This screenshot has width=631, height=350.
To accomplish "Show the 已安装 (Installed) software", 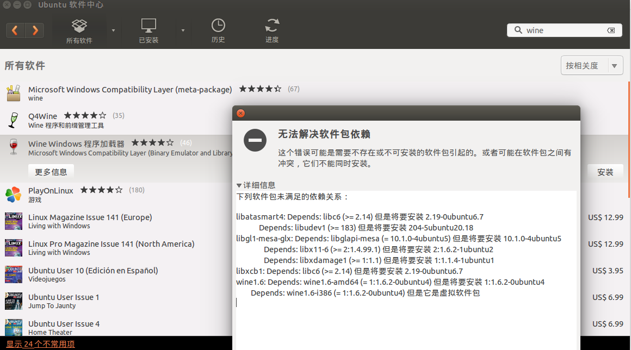I will click(149, 31).
